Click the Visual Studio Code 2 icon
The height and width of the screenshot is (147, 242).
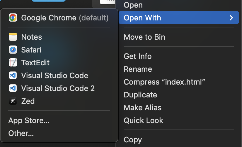(13, 88)
